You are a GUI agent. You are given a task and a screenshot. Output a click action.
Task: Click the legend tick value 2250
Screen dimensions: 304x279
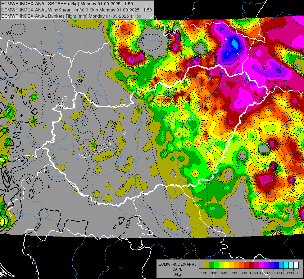pyautogui.click(x=274, y=273)
